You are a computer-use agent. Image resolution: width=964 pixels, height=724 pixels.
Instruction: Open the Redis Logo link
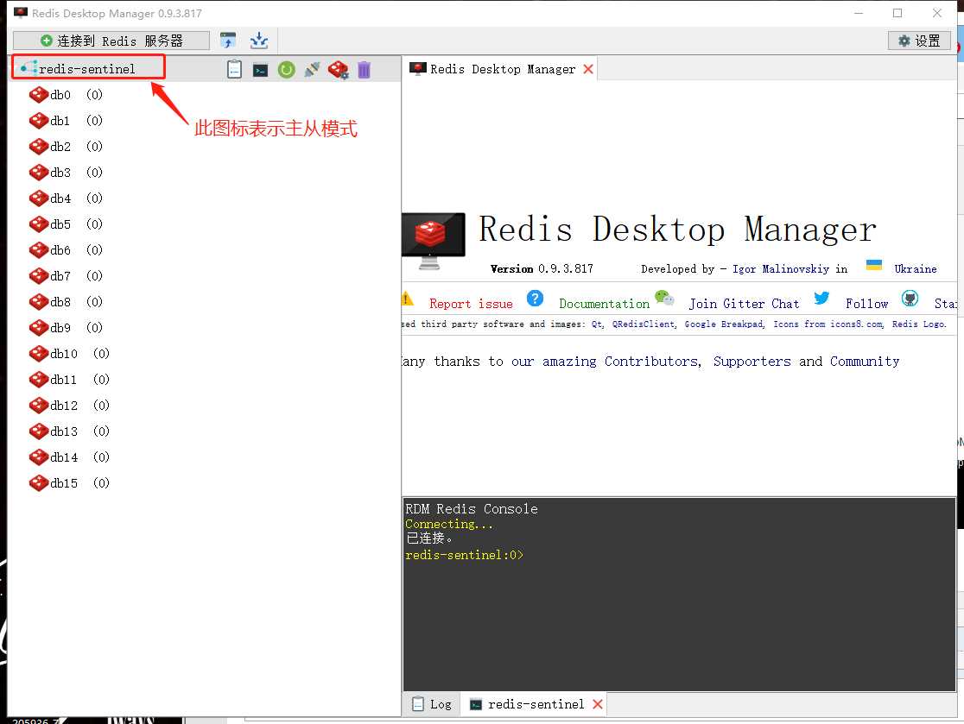tap(919, 324)
